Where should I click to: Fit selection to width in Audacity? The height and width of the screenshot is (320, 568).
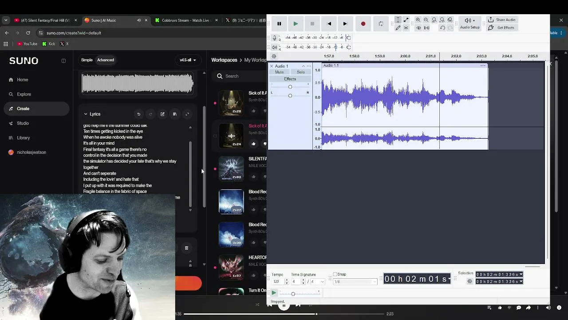click(434, 20)
